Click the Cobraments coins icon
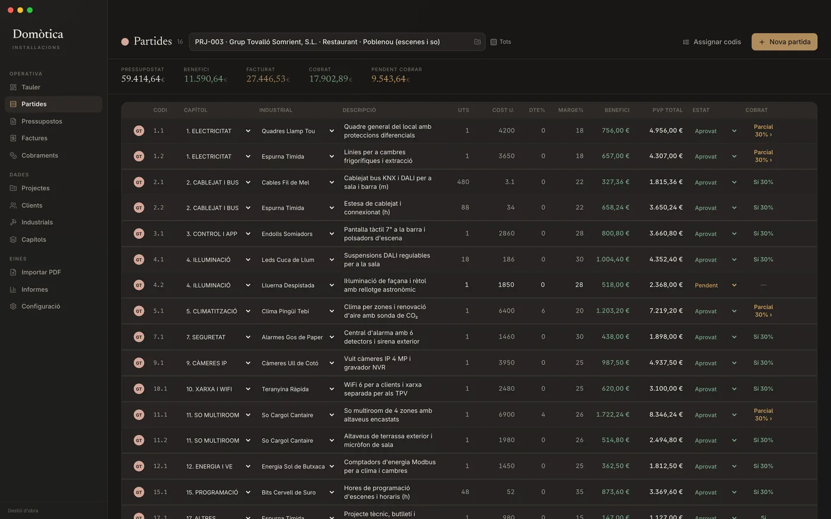This screenshot has height=519, width=831. point(13,155)
